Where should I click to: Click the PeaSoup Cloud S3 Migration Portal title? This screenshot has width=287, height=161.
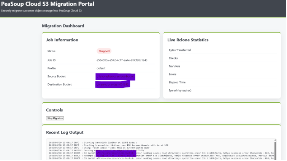click(x=48, y=4)
